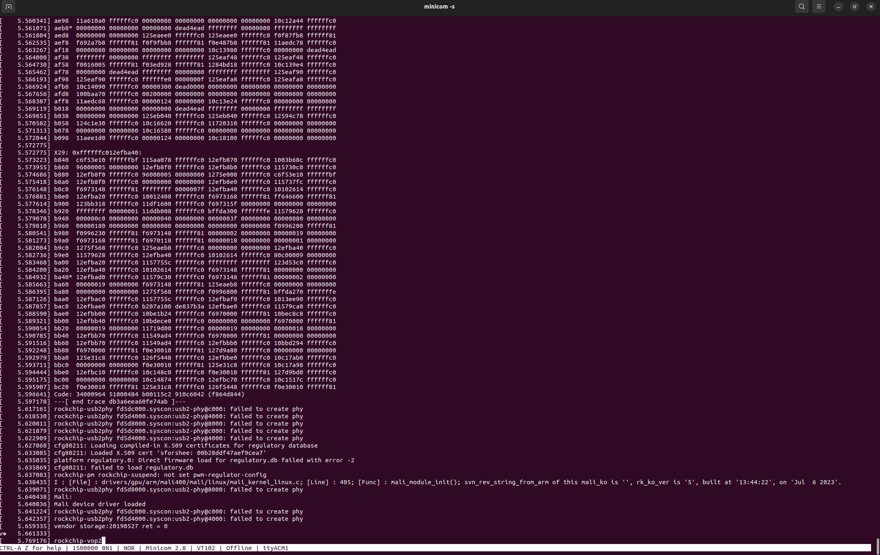Click 'Offline' status bar entry
The width and height of the screenshot is (880, 555).
pyautogui.click(x=239, y=548)
